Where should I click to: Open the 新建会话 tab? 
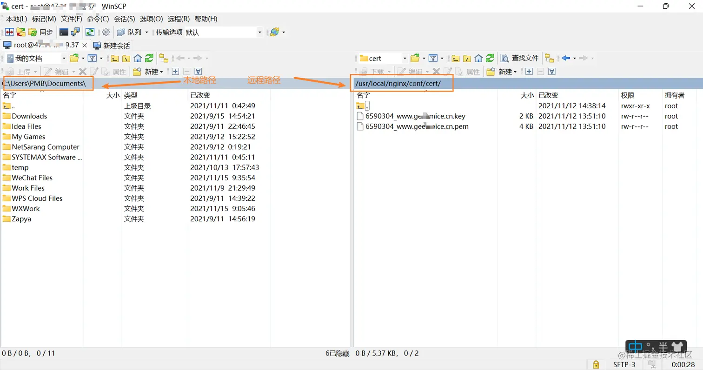pos(112,46)
